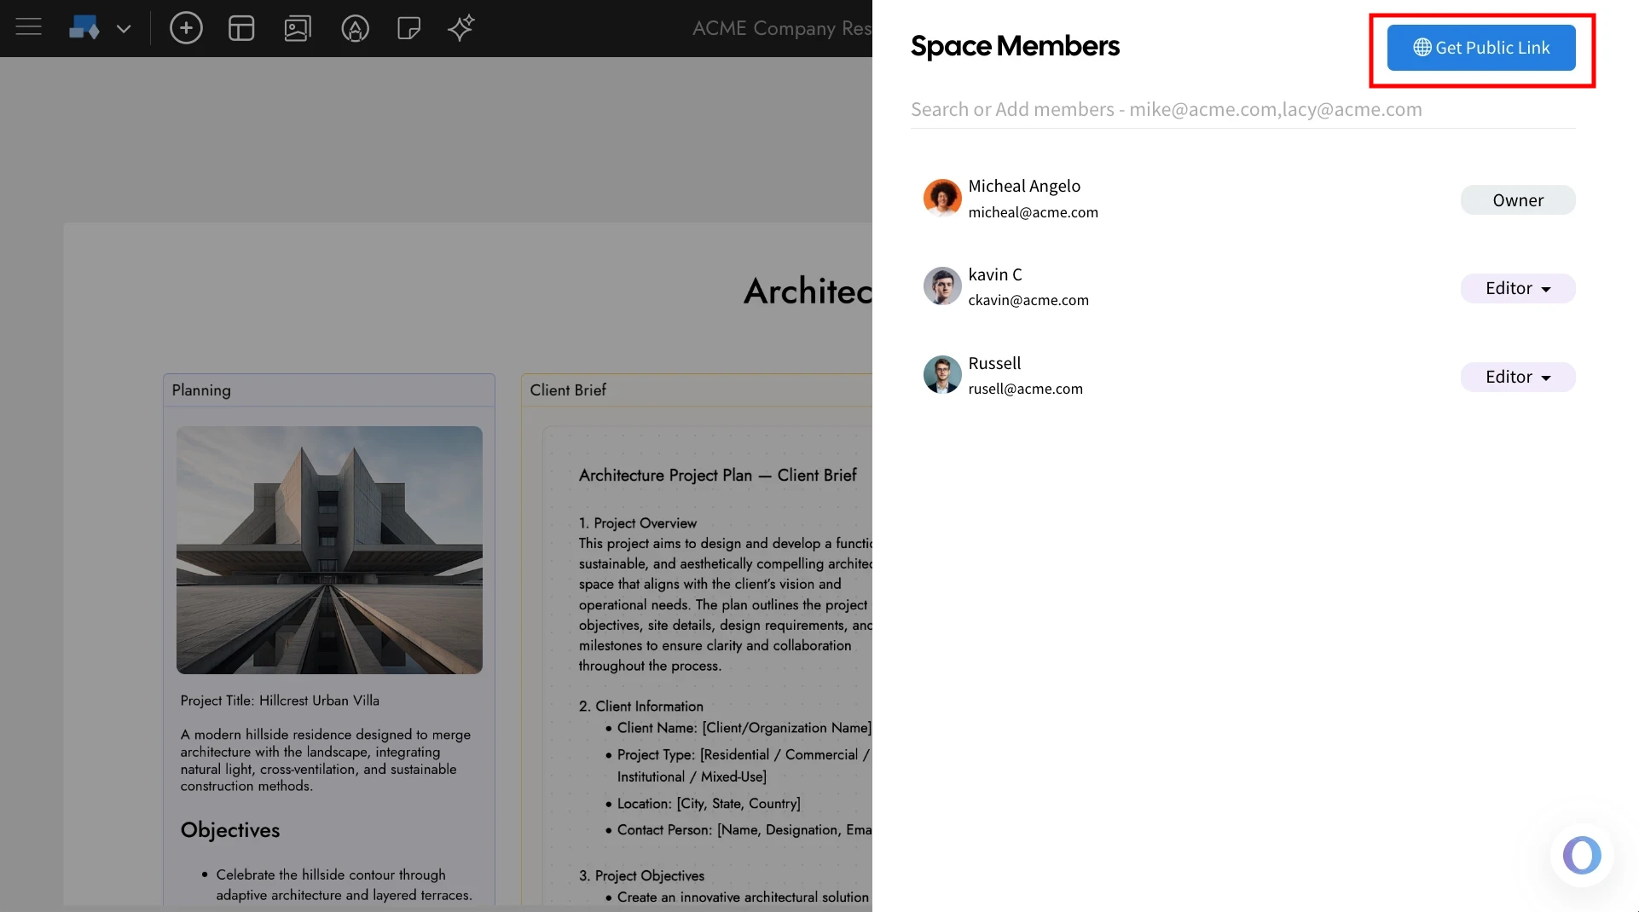This screenshot has height=912, width=1639.
Task: Click the ACME Company Res board title
Action: pos(780,28)
